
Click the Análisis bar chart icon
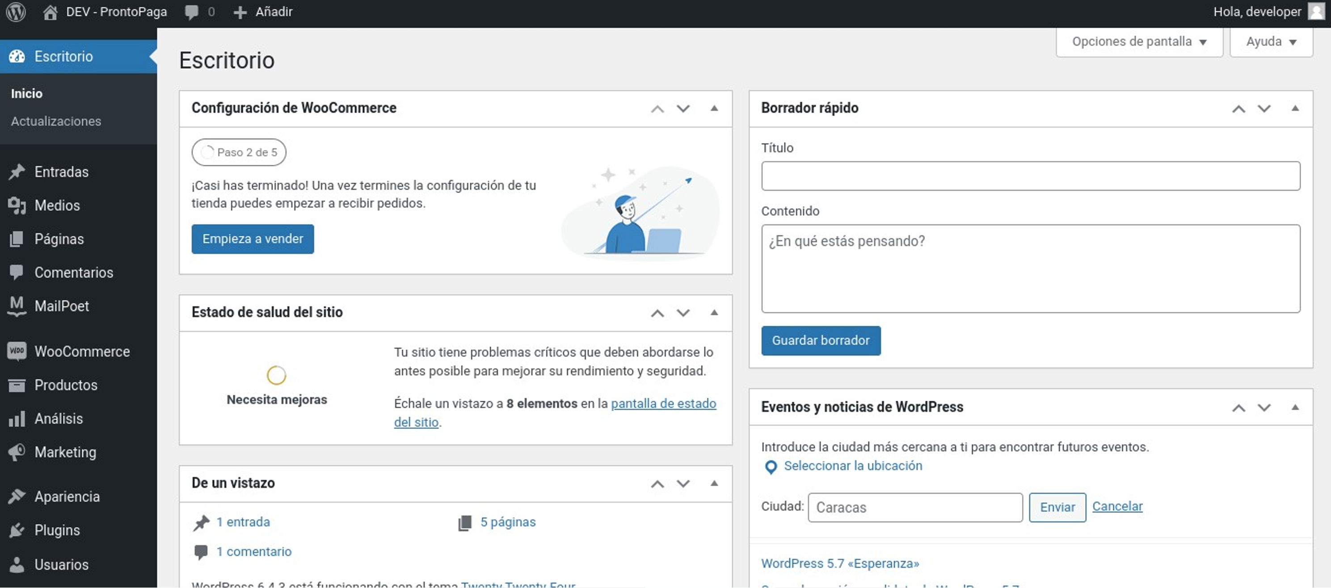tap(17, 419)
